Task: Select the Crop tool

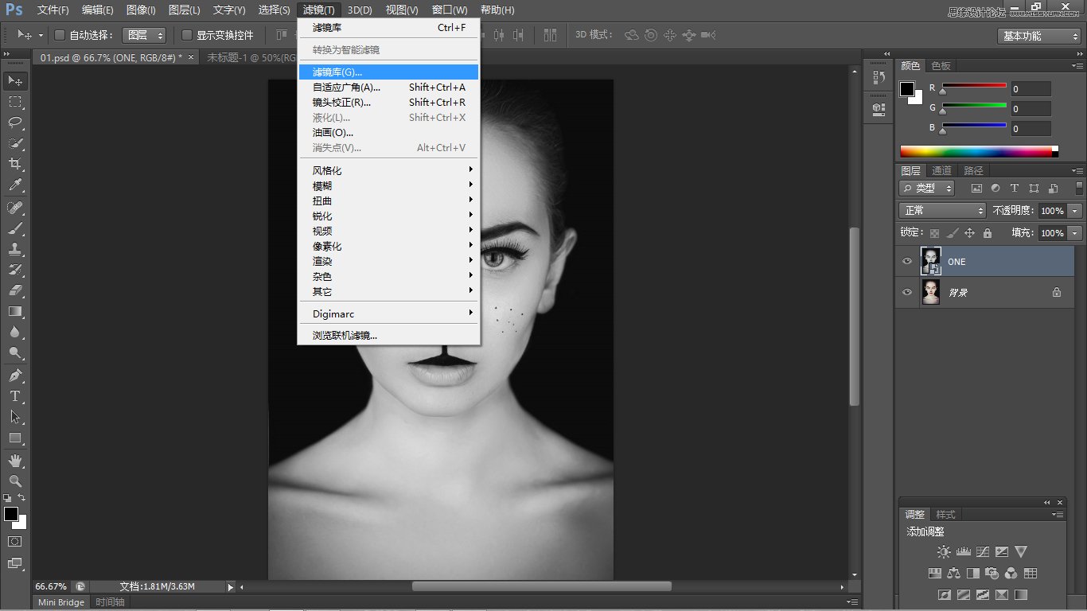Action: [x=15, y=164]
